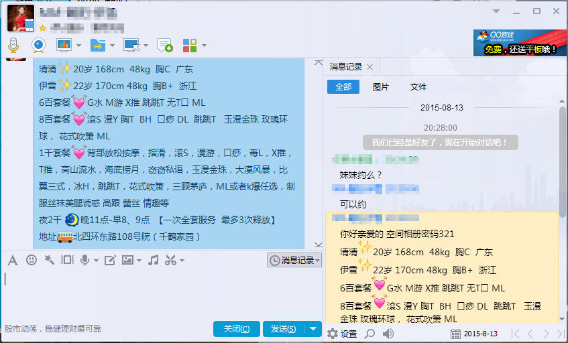This screenshot has width=568, height=343.
Task: Create a discussion group chat icon
Action: click(165, 46)
